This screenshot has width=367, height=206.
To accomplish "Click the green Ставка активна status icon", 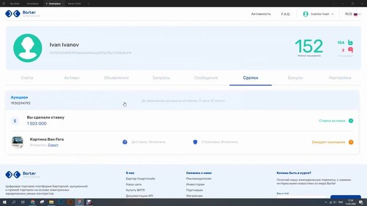I will pyautogui.click(x=351, y=121).
